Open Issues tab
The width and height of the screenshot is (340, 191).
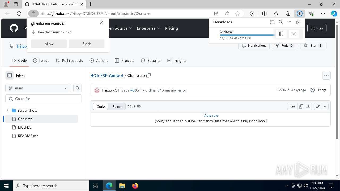click(41, 60)
